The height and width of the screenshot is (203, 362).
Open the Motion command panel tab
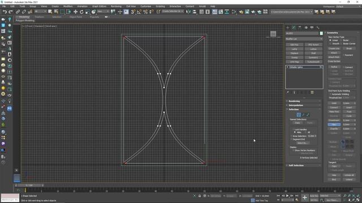[306, 28]
